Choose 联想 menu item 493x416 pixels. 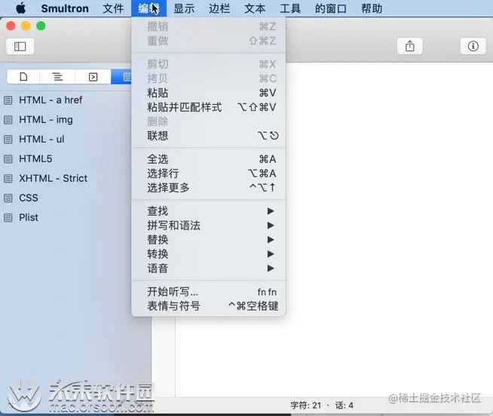tap(209, 136)
